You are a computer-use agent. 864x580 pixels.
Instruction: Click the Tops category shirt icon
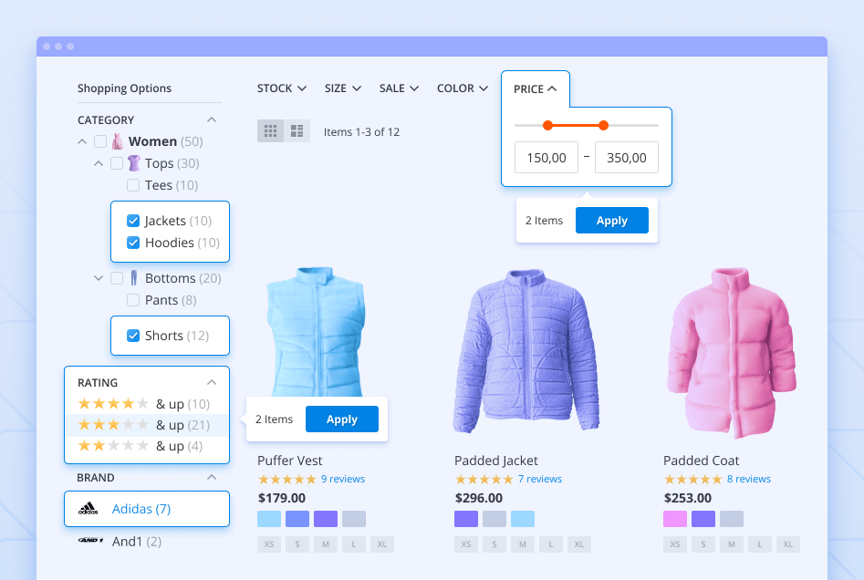pos(134,163)
